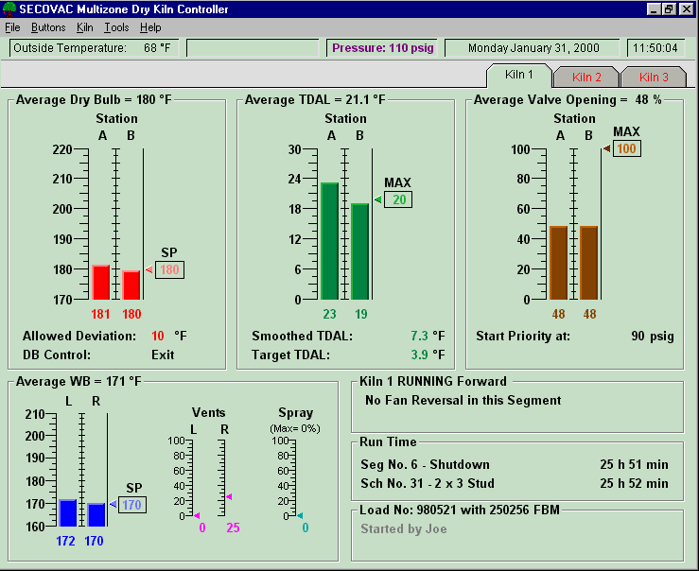Click the blue left wet bulb bar
This screenshot has height=571, width=699.
click(68, 513)
